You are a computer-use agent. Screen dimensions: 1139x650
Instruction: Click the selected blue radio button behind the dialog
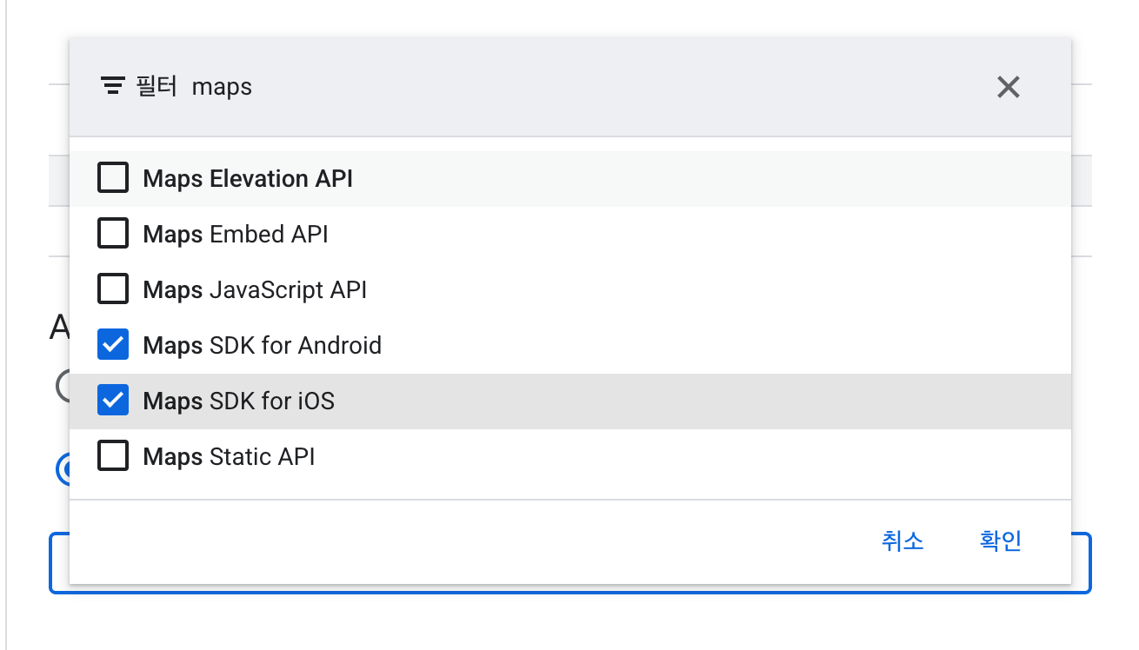tap(63, 469)
